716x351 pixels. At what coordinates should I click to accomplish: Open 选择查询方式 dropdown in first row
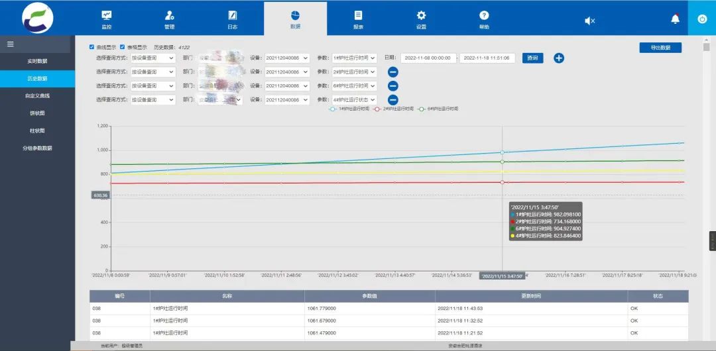(x=153, y=58)
